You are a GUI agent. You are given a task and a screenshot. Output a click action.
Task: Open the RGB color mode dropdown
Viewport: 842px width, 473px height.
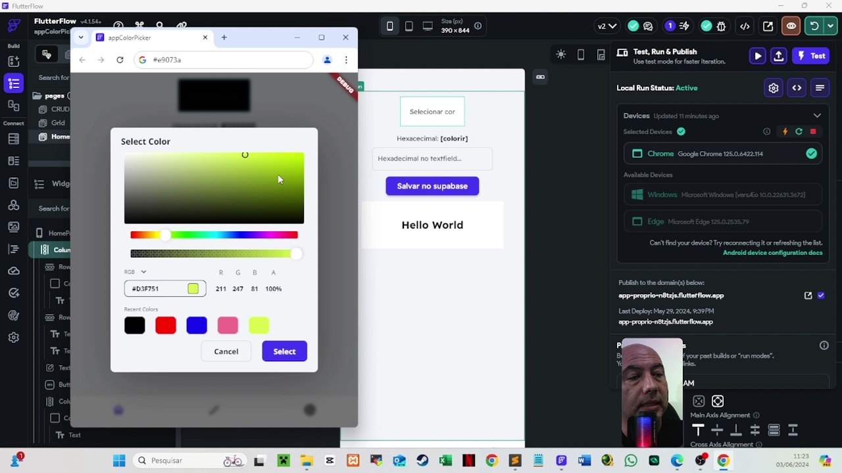[x=135, y=272]
